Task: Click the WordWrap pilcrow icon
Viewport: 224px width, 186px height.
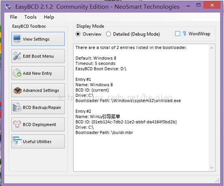Action: [x=184, y=34]
